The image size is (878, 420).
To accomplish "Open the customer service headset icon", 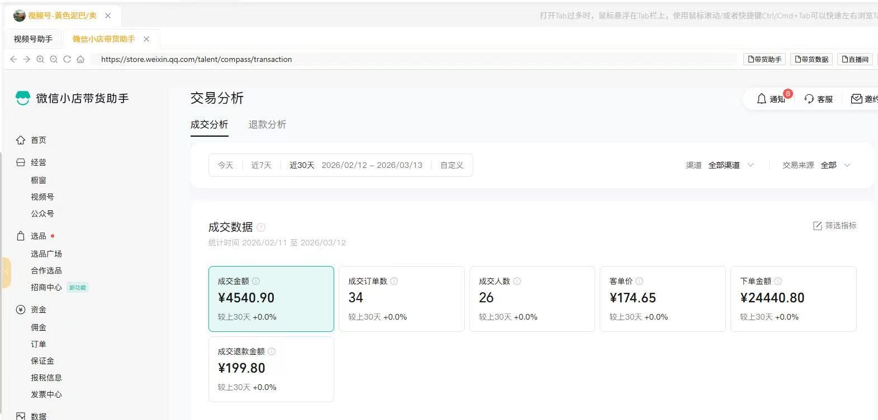I will (809, 99).
